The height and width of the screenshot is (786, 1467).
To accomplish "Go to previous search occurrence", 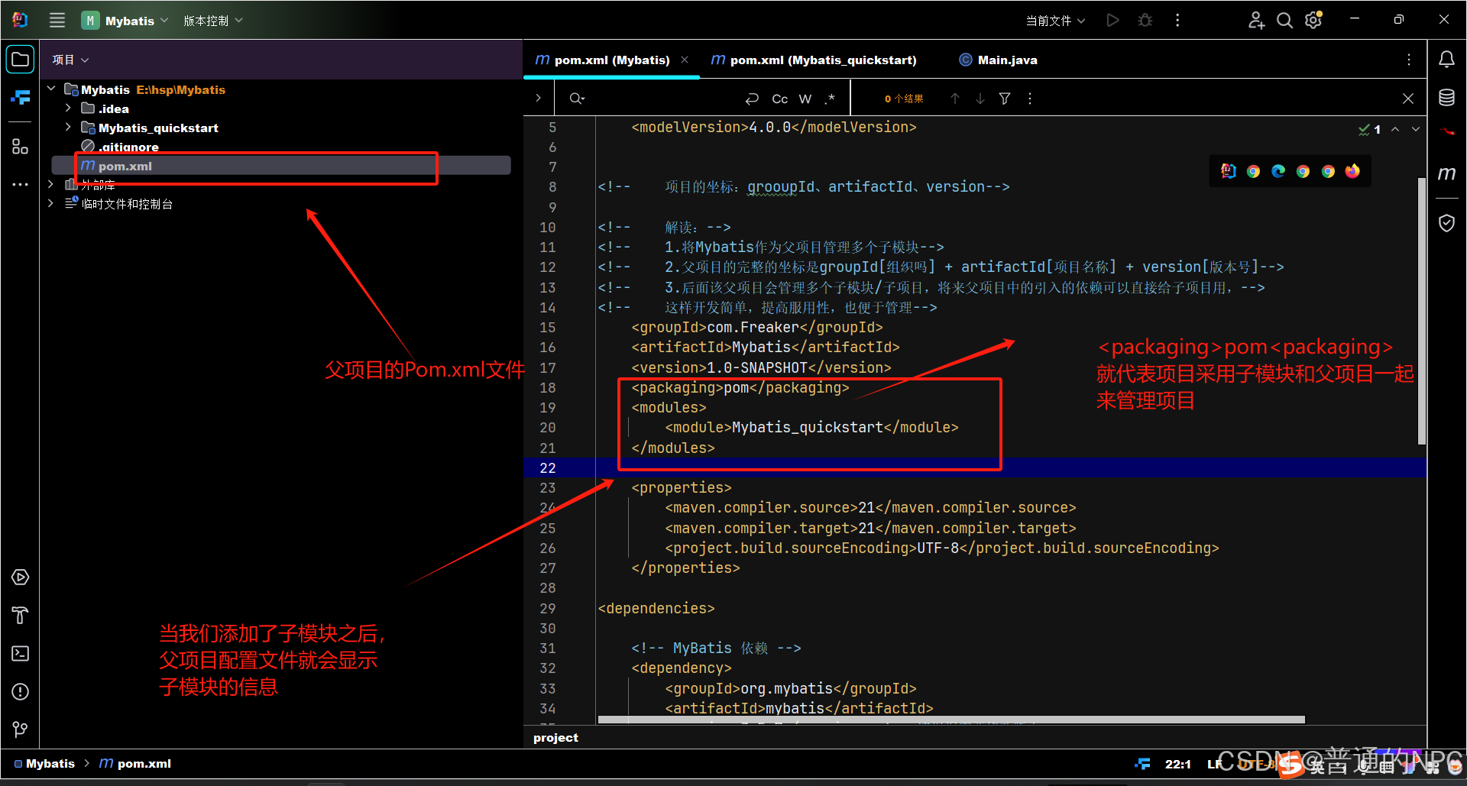I will pyautogui.click(x=955, y=99).
